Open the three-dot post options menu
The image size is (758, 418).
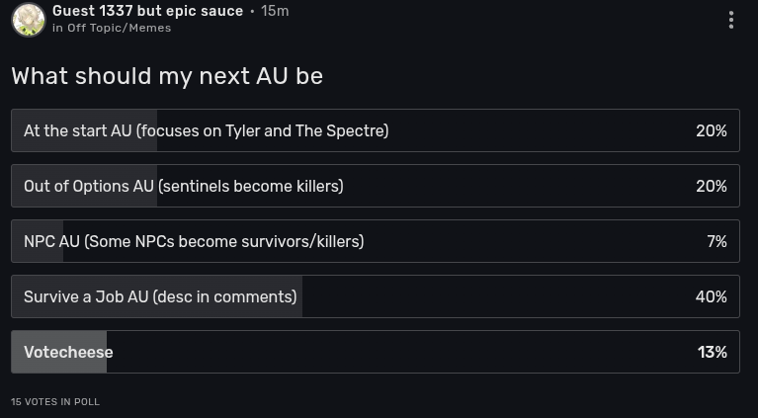730,20
